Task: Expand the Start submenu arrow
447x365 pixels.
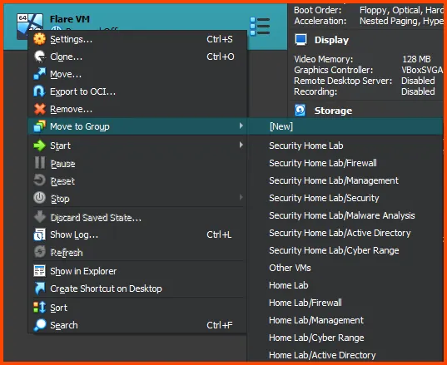Action: coord(241,145)
